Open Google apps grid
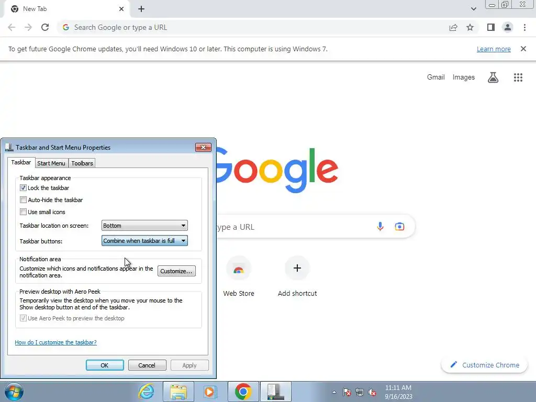Image resolution: width=536 pixels, height=402 pixels. (518, 77)
